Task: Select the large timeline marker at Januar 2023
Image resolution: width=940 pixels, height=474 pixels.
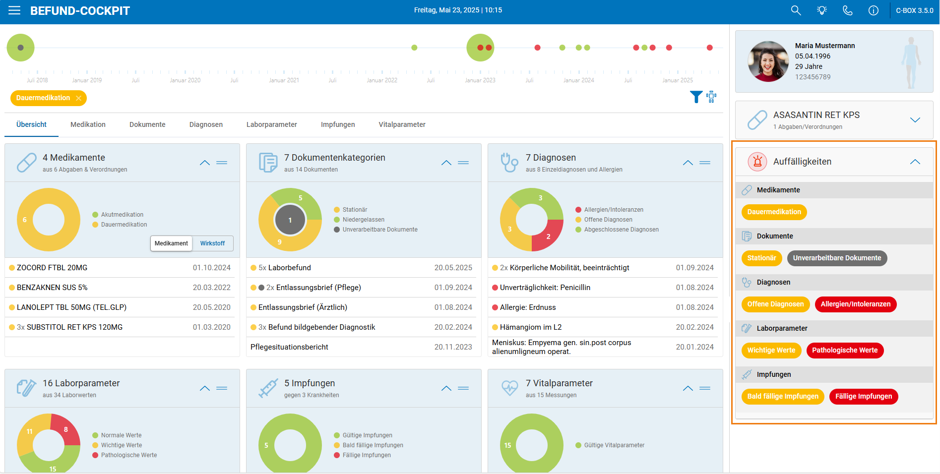Action: click(480, 48)
